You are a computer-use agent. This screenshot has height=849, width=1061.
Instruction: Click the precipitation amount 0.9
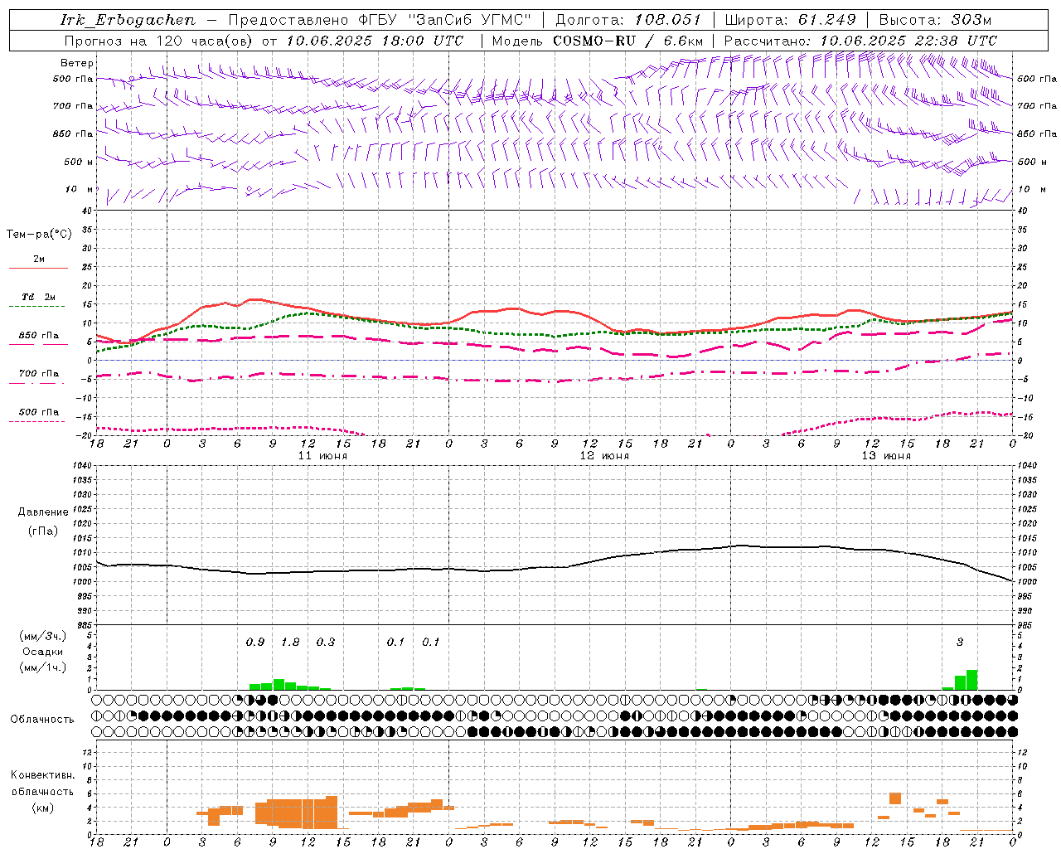tap(255, 642)
